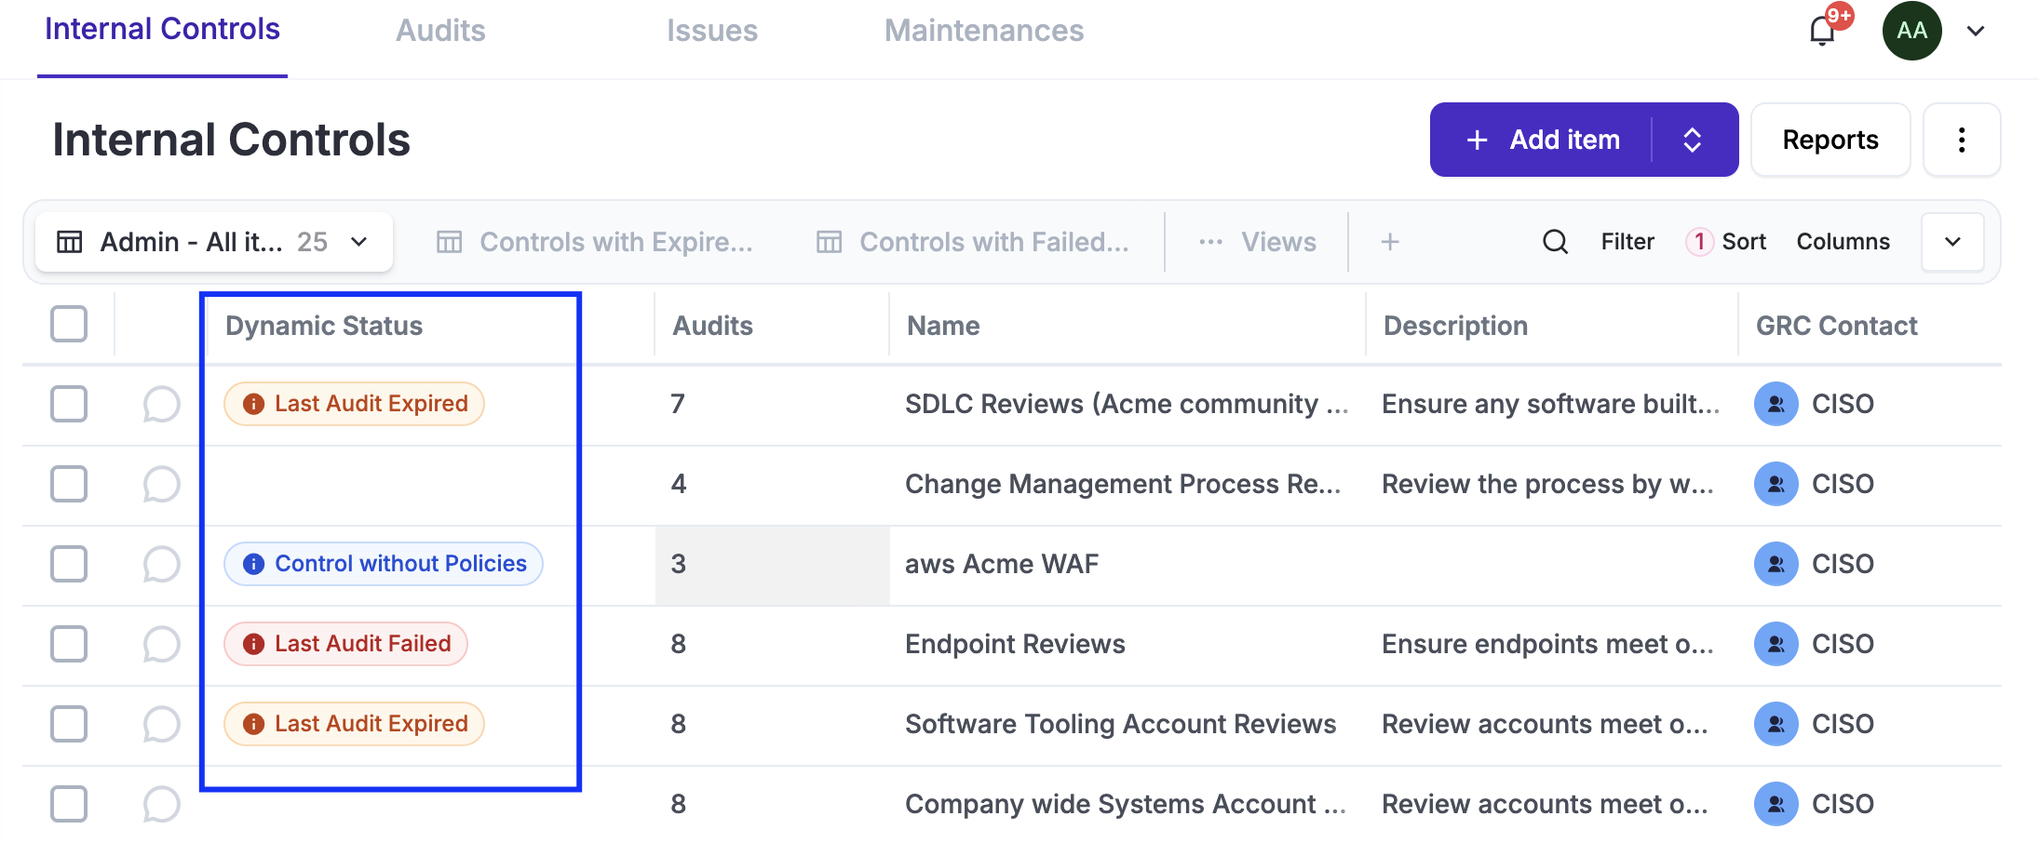Expand the toolbar chevron next to Columns
Viewport: 2039px width, 843px height.
[x=1952, y=242]
